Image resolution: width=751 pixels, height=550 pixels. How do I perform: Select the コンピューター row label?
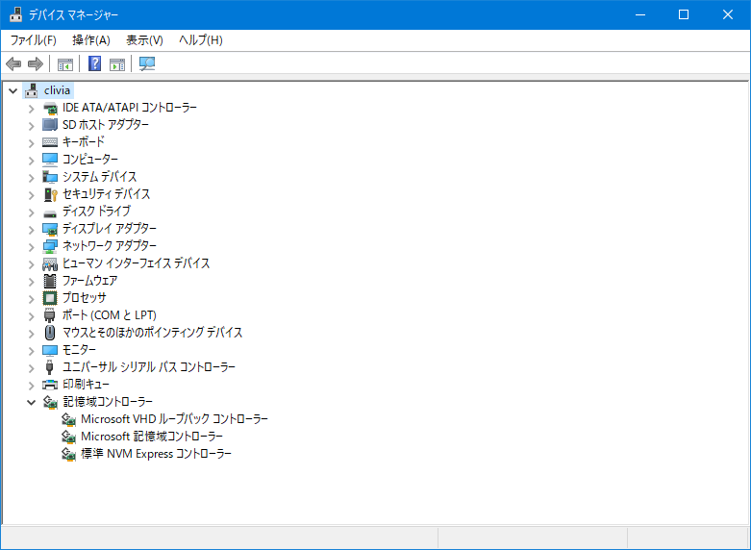90,160
